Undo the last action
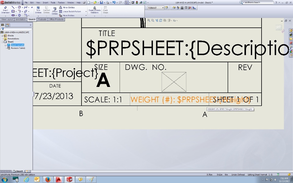Screen dimensions: 293x183 tap(114, 2)
